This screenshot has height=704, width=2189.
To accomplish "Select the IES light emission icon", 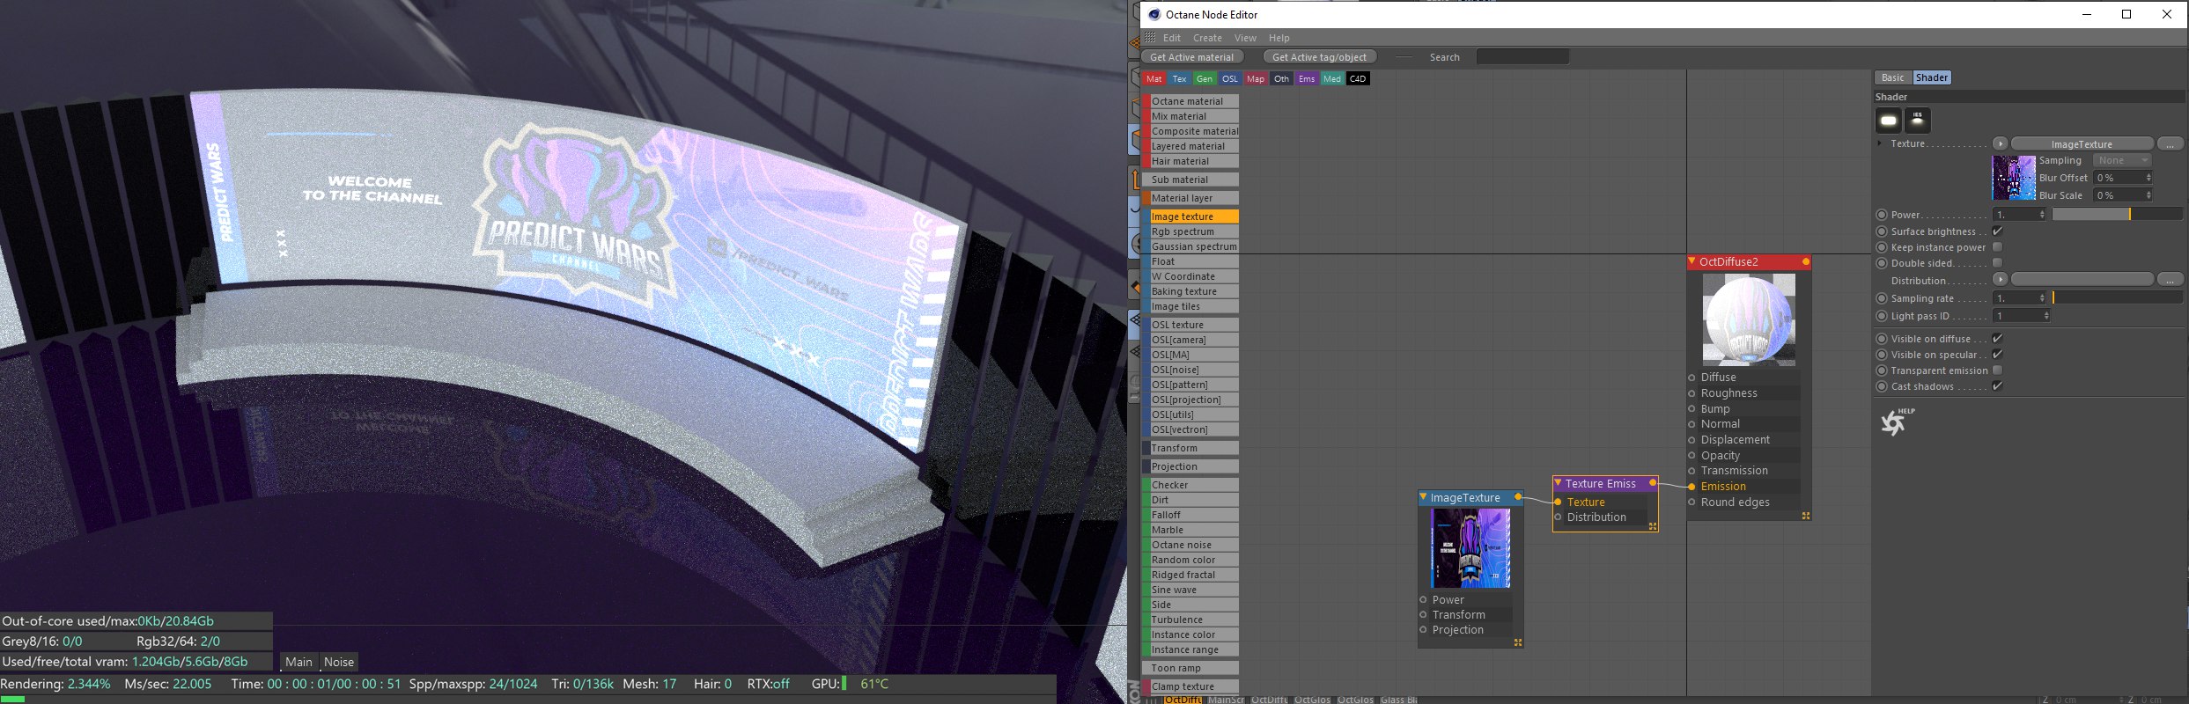I will (1917, 121).
